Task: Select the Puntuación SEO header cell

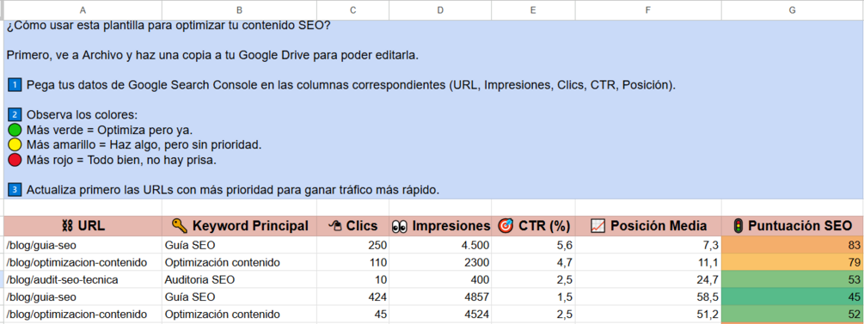Action: (793, 226)
